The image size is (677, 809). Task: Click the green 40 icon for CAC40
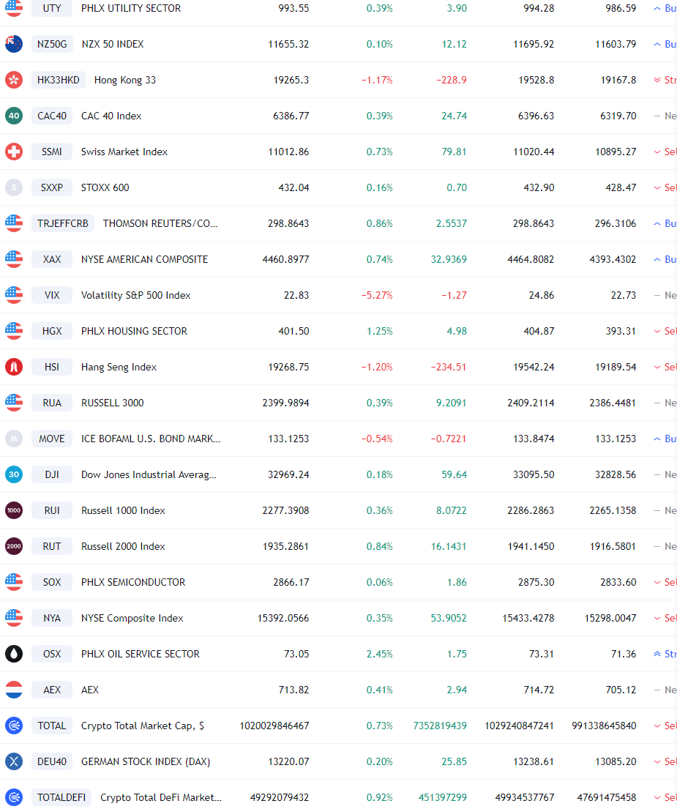[14, 116]
